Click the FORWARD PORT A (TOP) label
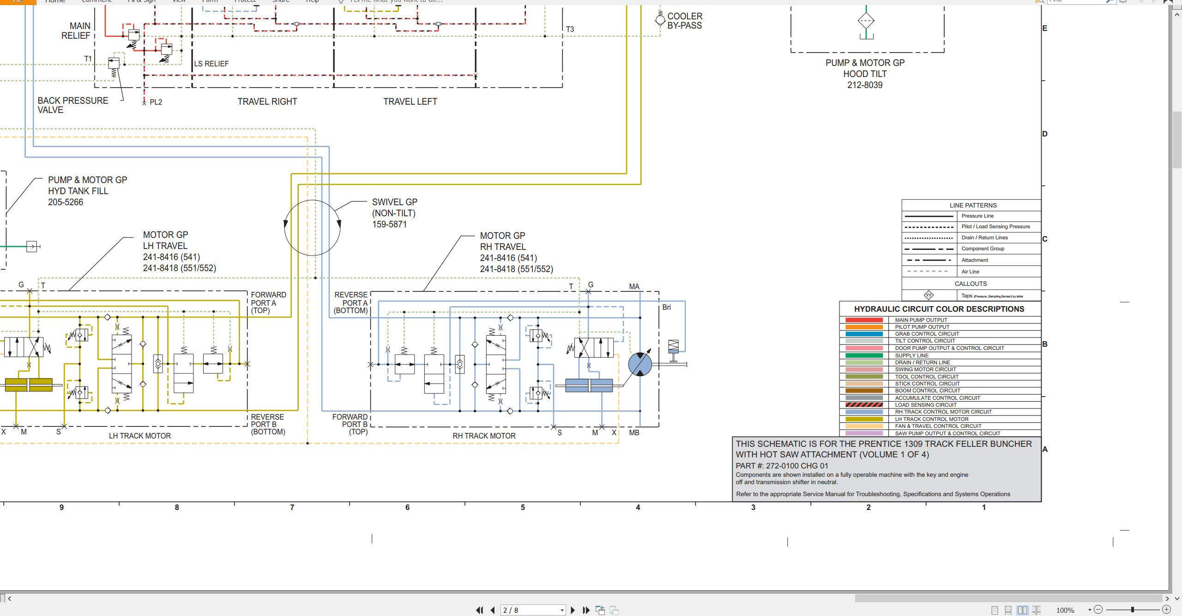Viewport: 1182px width, 616px height. (x=268, y=302)
